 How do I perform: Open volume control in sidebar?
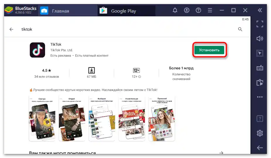point(260,38)
